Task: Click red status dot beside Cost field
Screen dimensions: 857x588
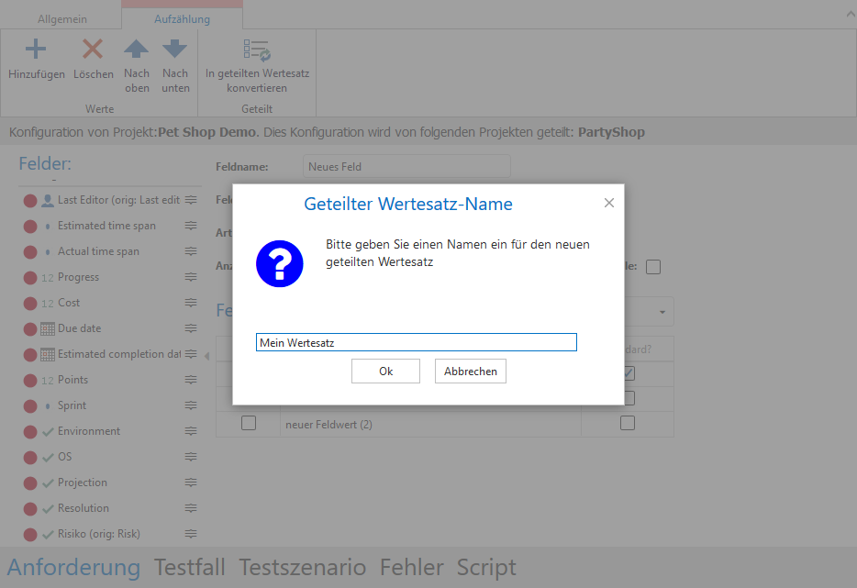Action: click(30, 303)
